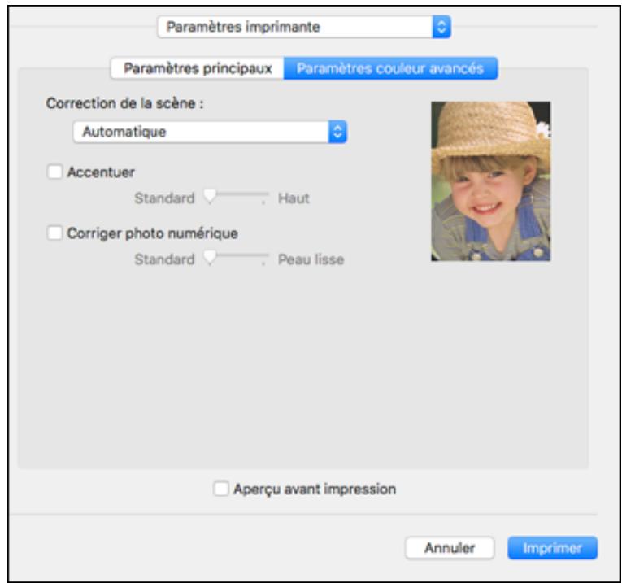622x583 pixels.
Task: Click the Imprimer button
Action: (x=552, y=548)
